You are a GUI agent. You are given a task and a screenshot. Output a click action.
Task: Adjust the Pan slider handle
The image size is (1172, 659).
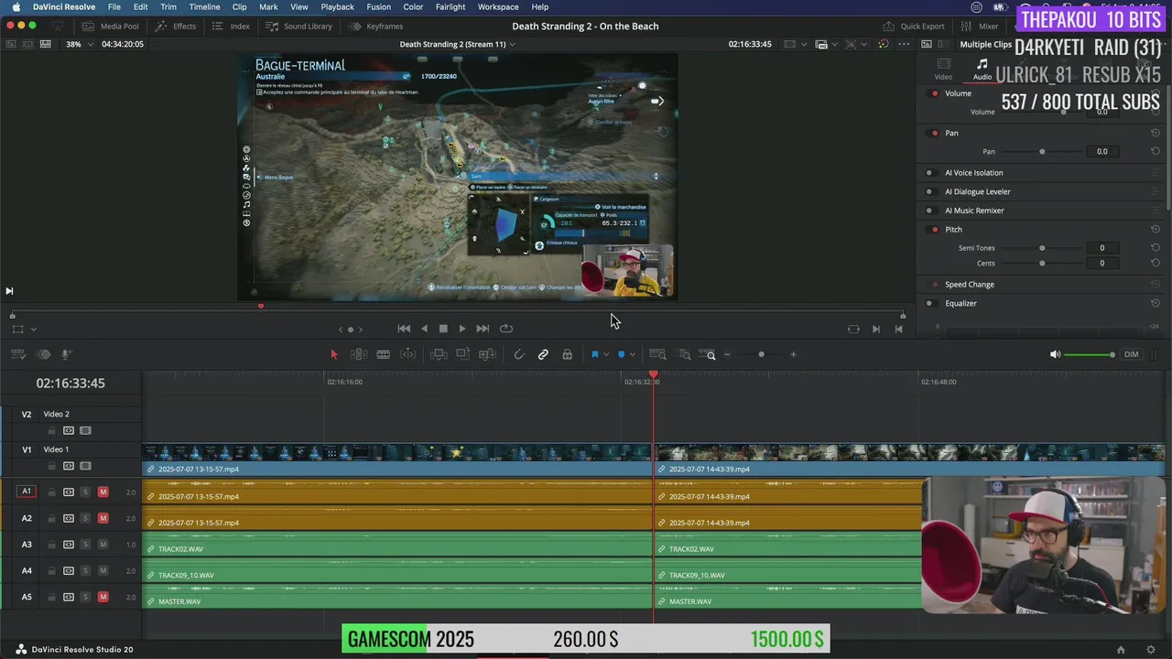click(x=1042, y=152)
